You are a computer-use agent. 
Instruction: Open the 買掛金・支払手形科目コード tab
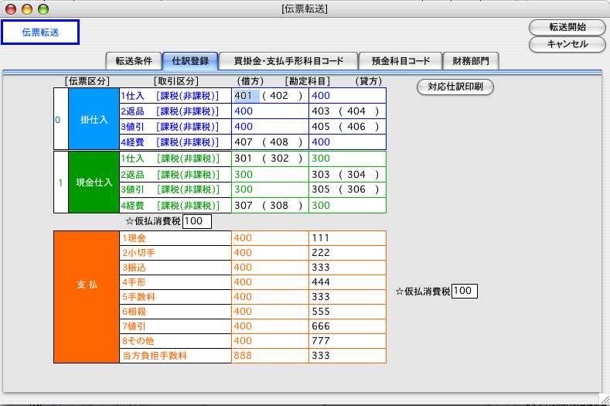(x=288, y=61)
